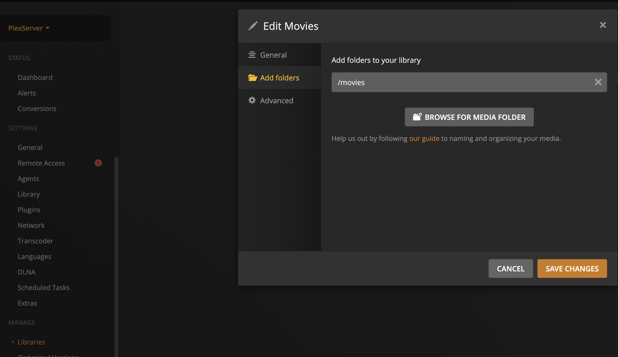
Task: Cancel editing the Movies library
Action: tap(510, 269)
